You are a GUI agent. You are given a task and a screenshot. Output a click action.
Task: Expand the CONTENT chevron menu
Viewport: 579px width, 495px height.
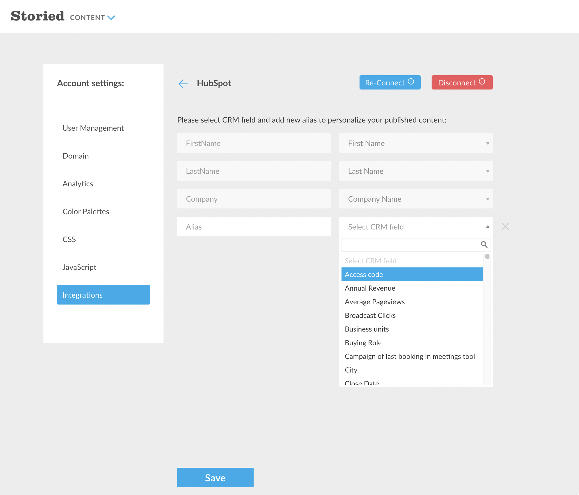point(111,18)
